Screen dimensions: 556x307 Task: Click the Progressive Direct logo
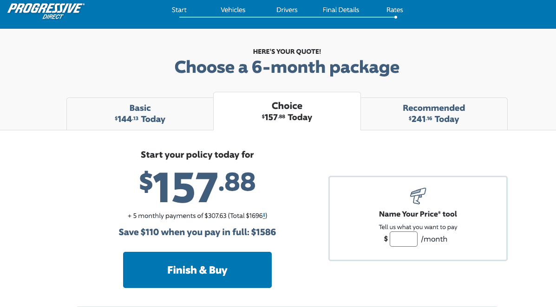pos(46,11)
